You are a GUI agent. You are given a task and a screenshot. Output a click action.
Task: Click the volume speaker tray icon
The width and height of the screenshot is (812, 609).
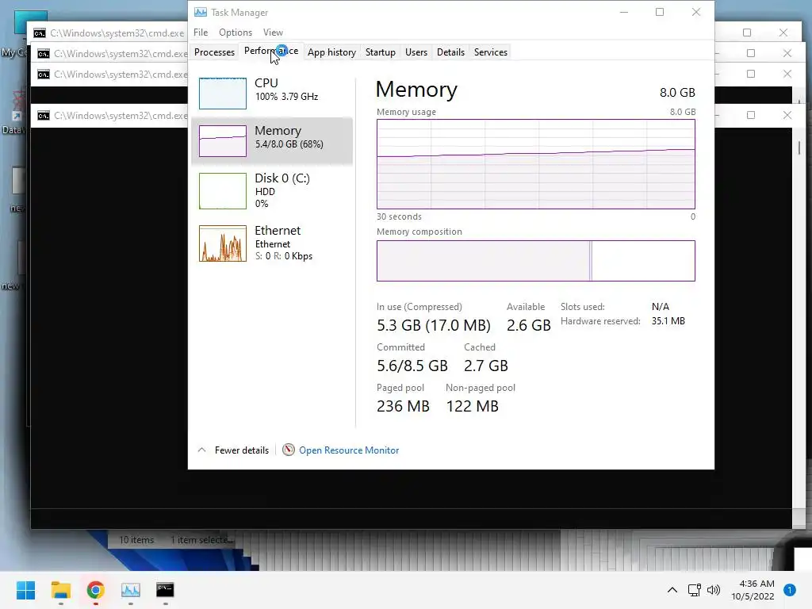point(714,590)
